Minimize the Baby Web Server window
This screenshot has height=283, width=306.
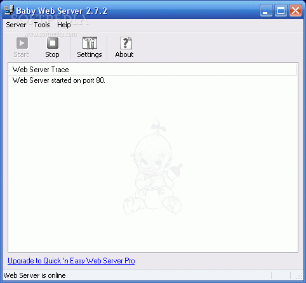pyautogui.click(x=266, y=10)
